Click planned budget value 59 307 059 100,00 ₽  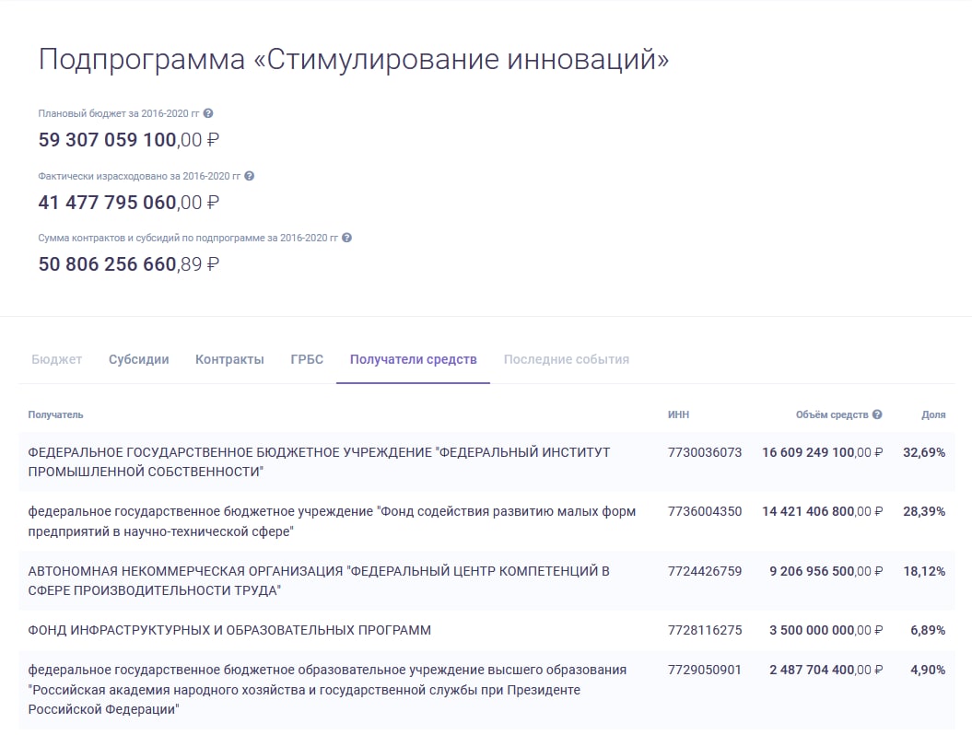(128, 140)
